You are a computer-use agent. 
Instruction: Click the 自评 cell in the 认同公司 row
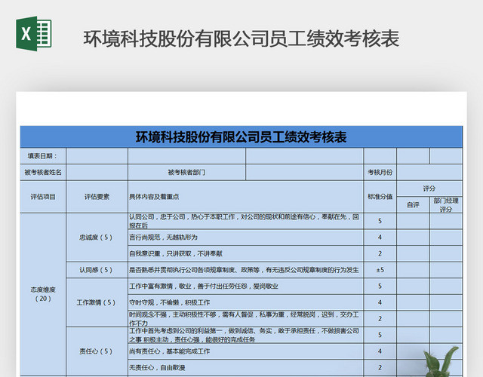413,221
